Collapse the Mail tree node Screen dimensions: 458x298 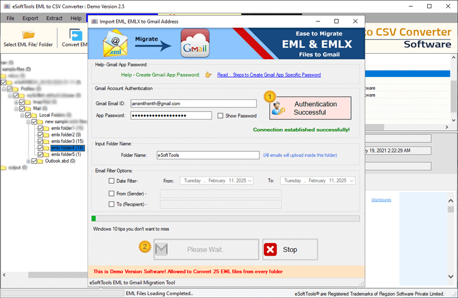pyautogui.click(x=16, y=108)
